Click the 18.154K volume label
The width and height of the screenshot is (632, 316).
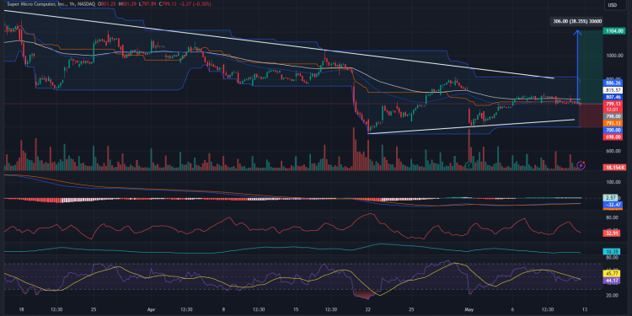[x=614, y=168]
